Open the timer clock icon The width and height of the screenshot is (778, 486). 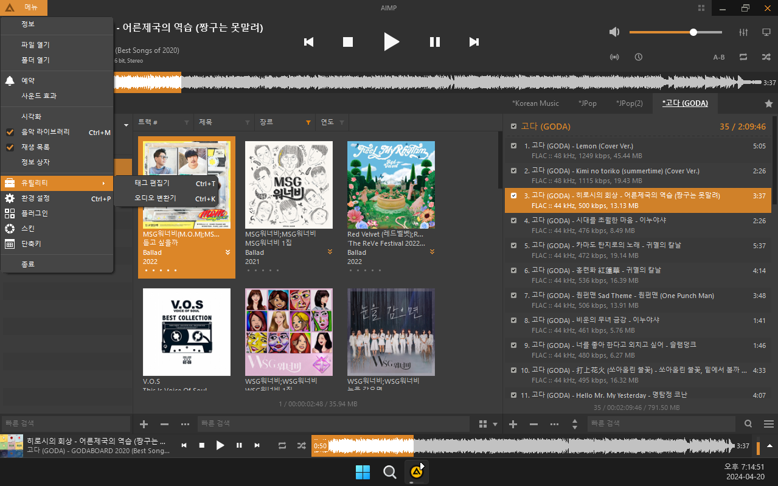[638, 57]
